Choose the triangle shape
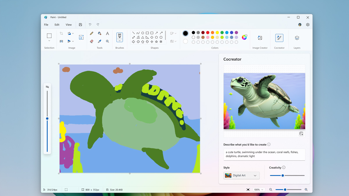 (143, 37)
